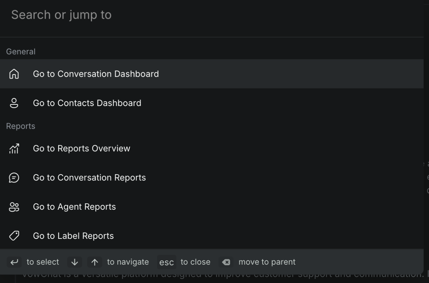The width and height of the screenshot is (429, 283).
Task: Select Go to Conversation Dashboard command
Action: pyautogui.click(x=96, y=74)
